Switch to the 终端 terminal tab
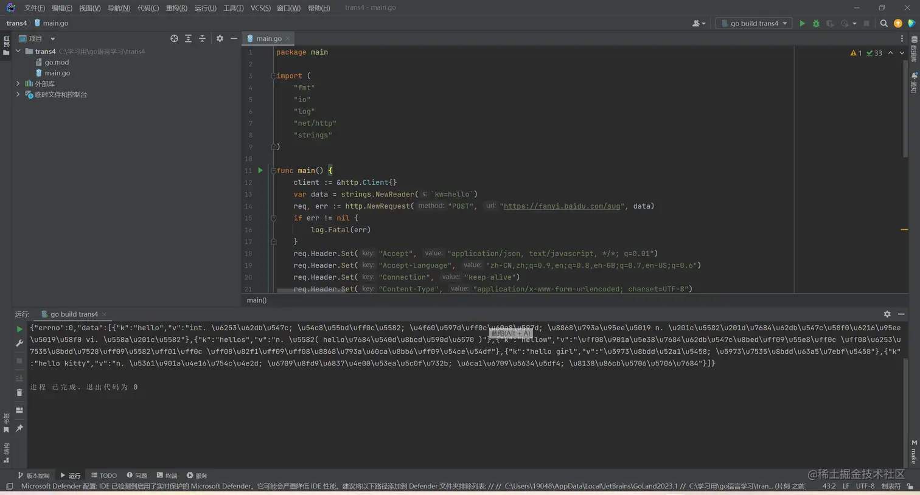920x495 pixels. click(x=167, y=476)
